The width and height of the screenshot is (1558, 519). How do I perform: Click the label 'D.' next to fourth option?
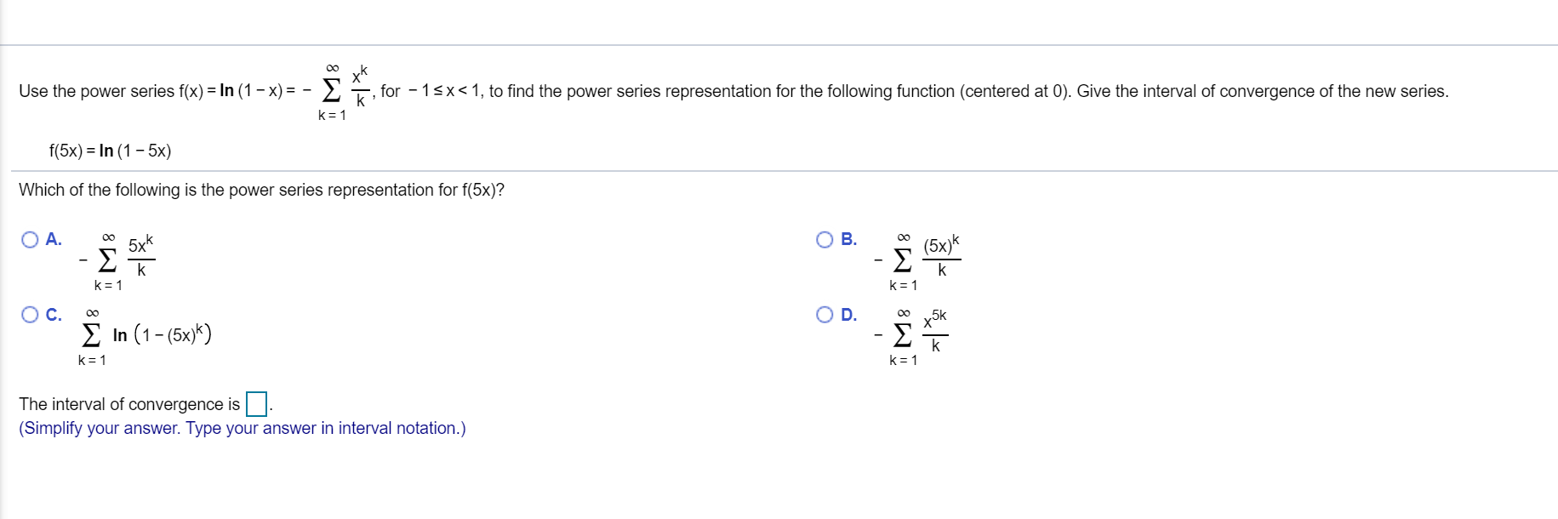point(848,315)
